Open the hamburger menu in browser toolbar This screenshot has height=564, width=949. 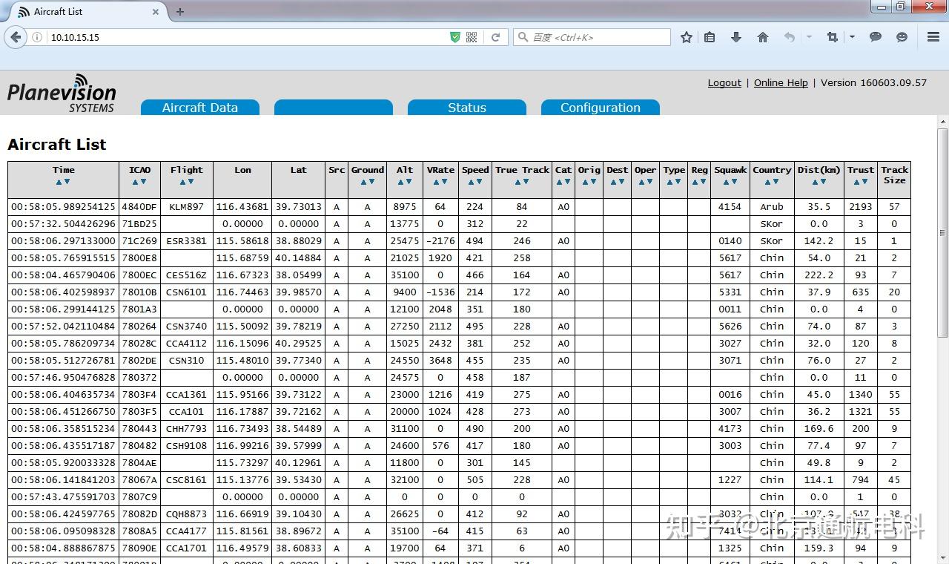933,37
